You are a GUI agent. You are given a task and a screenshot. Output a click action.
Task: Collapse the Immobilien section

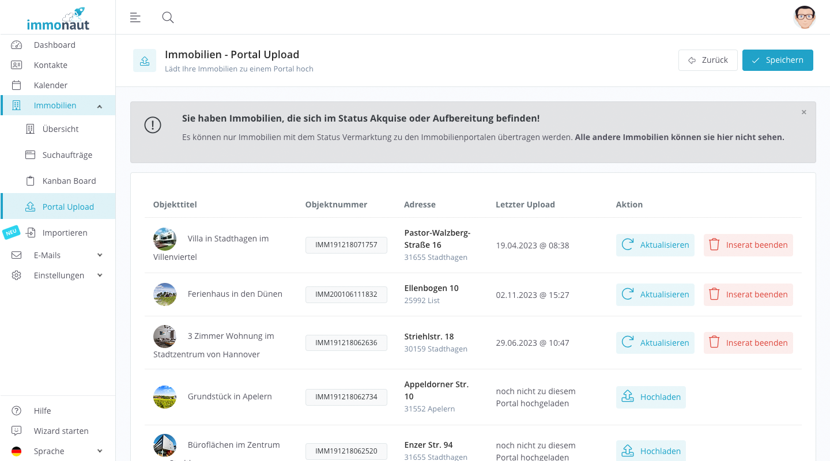[99, 105]
